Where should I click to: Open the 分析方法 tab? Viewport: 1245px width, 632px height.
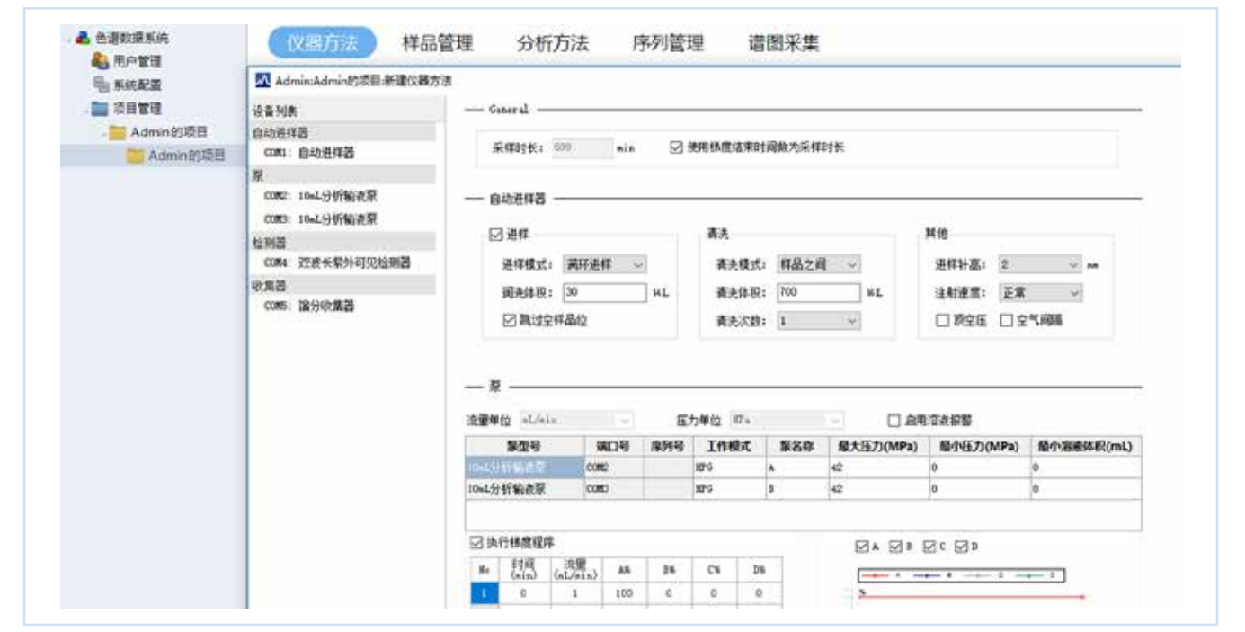coord(553,43)
